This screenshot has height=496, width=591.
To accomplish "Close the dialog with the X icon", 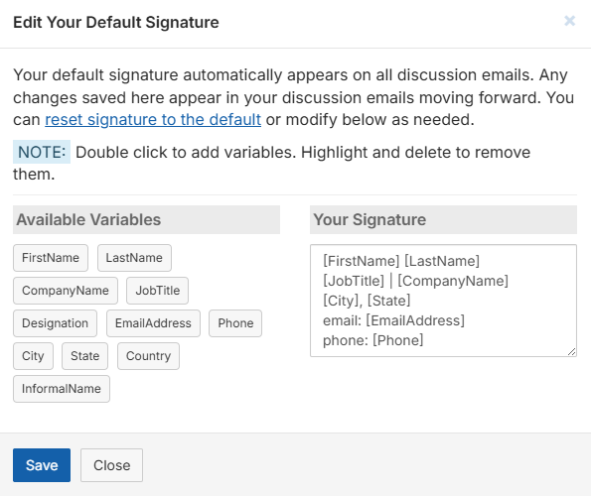I will coord(569,21).
